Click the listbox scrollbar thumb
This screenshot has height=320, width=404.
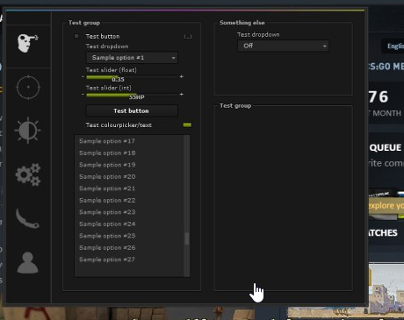tap(187, 238)
